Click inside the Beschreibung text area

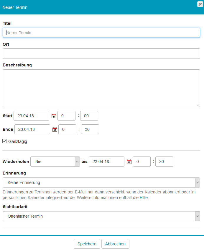(x=101, y=88)
